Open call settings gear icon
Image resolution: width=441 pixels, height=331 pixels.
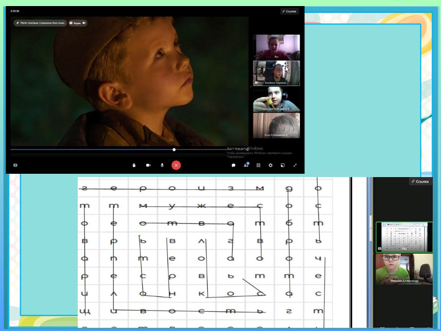coord(270,165)
